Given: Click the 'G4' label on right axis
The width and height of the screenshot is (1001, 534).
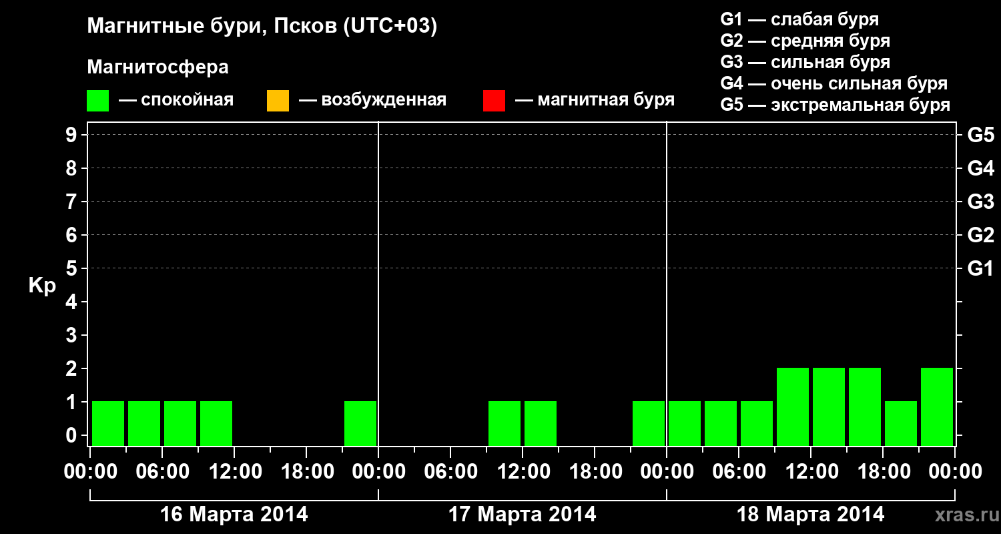Looking at the screenshot, I should (x=981, y=169).
